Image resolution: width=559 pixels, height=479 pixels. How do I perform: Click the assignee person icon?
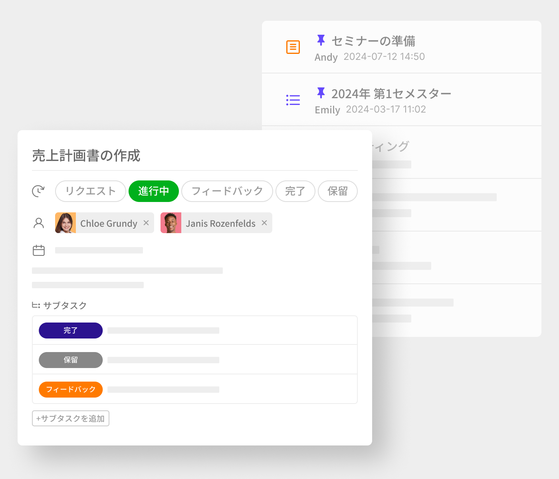(x=39, y=223)
